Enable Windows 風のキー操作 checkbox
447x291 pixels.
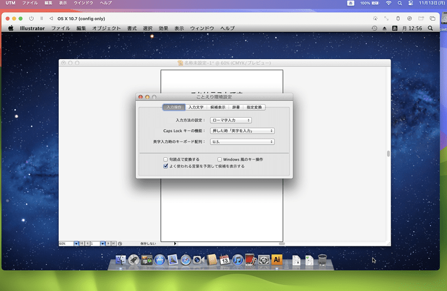pyautogui.click(x=220, y=159)
